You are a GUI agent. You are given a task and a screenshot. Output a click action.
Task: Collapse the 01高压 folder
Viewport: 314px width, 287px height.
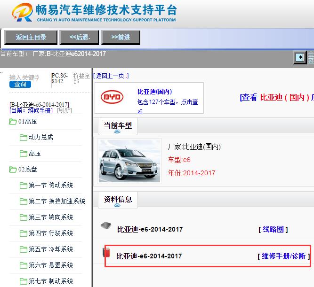pyautogui.click(x=23, y=122)
